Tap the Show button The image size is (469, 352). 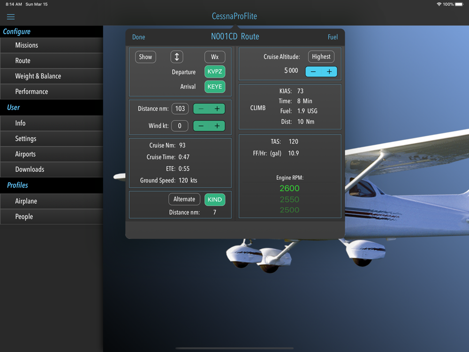pos(145,57)
